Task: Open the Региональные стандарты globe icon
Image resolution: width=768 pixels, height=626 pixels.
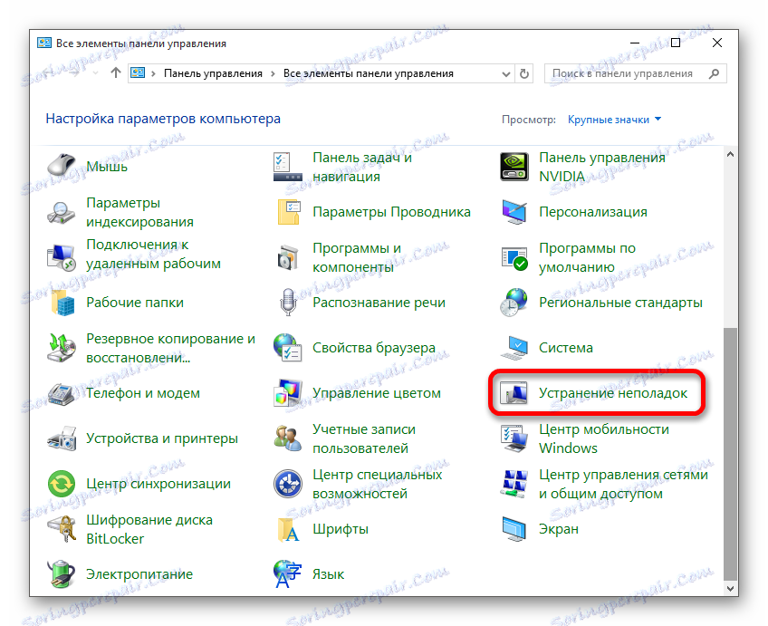Action: coord(514,303)
